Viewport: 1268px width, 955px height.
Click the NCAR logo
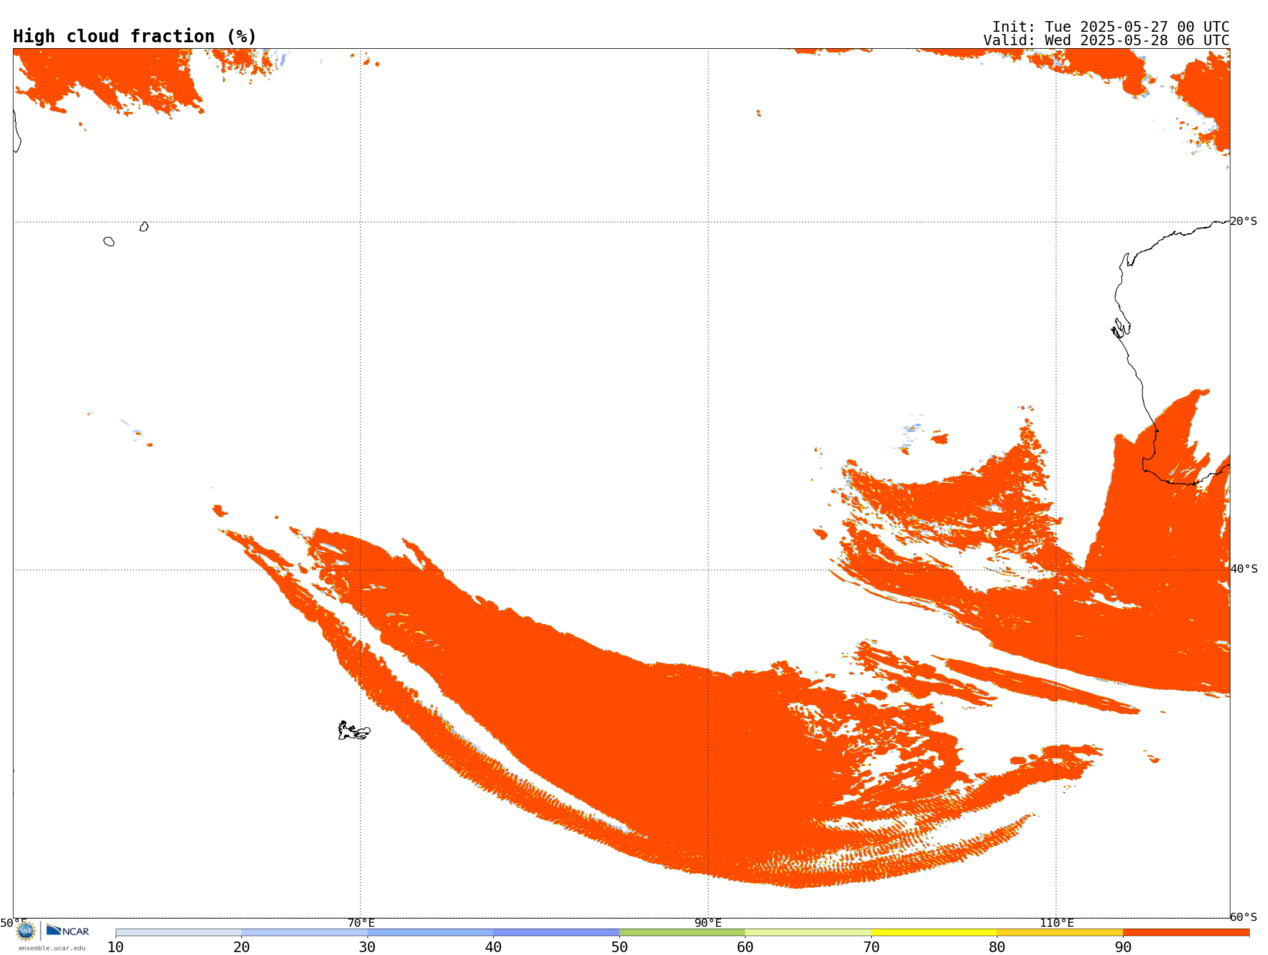click(x=68, y=930)
